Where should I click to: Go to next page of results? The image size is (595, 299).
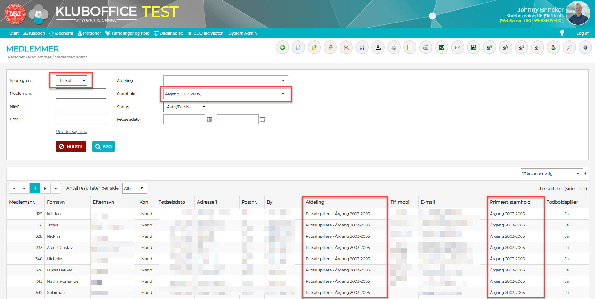click(x=45, y=188)
